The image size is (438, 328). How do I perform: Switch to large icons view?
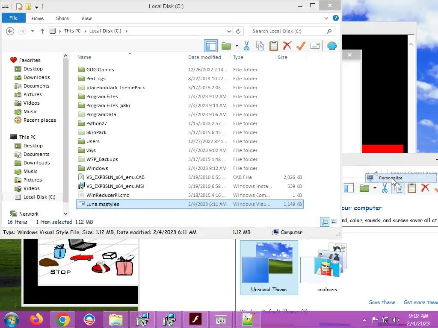(334, 222)
